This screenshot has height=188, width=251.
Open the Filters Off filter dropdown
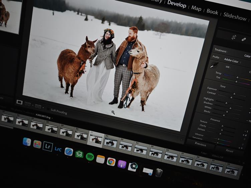218,156
